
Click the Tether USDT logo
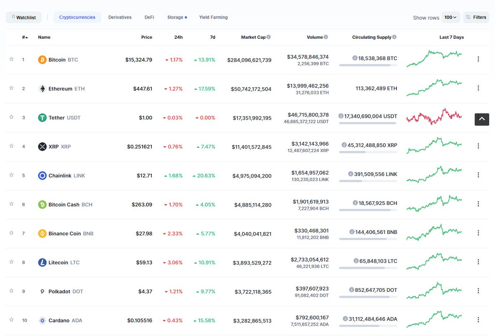[42, 117]
